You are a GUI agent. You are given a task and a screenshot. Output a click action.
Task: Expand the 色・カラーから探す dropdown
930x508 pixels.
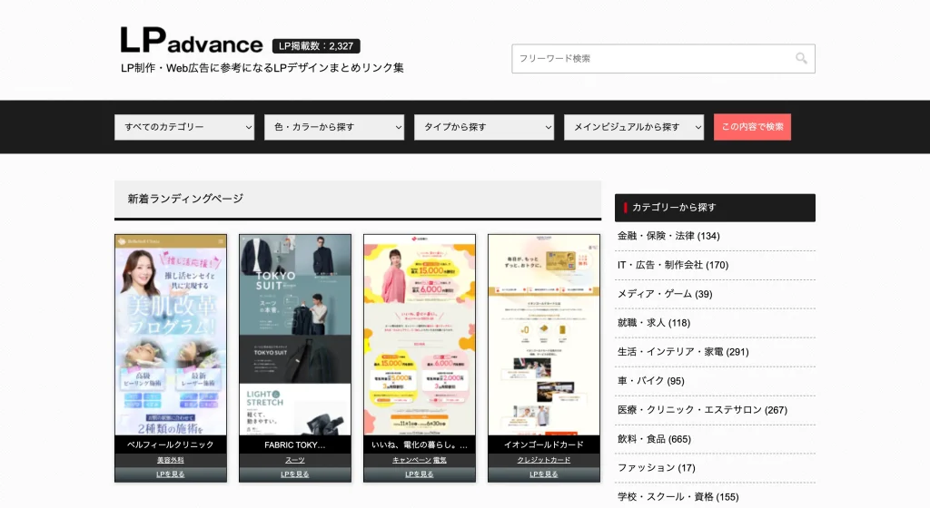[334, 127]
